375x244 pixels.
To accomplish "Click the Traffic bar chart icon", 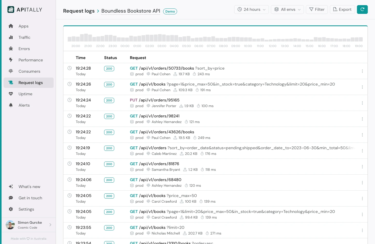I will pyautogui.click(x=11, y=37).
